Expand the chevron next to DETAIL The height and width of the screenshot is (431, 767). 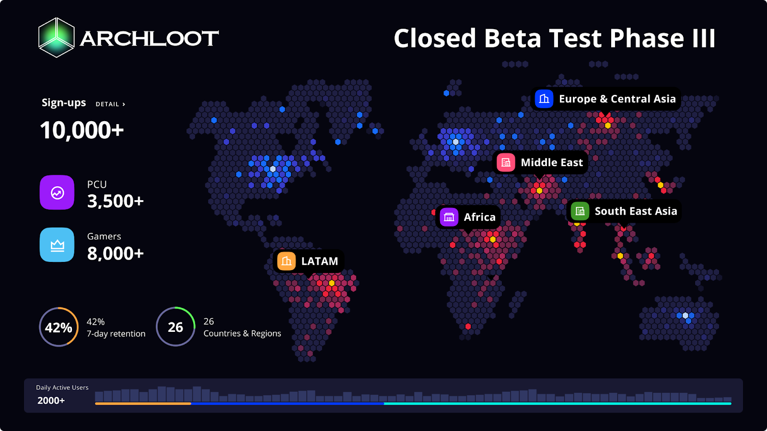click(x=124, y=104)
